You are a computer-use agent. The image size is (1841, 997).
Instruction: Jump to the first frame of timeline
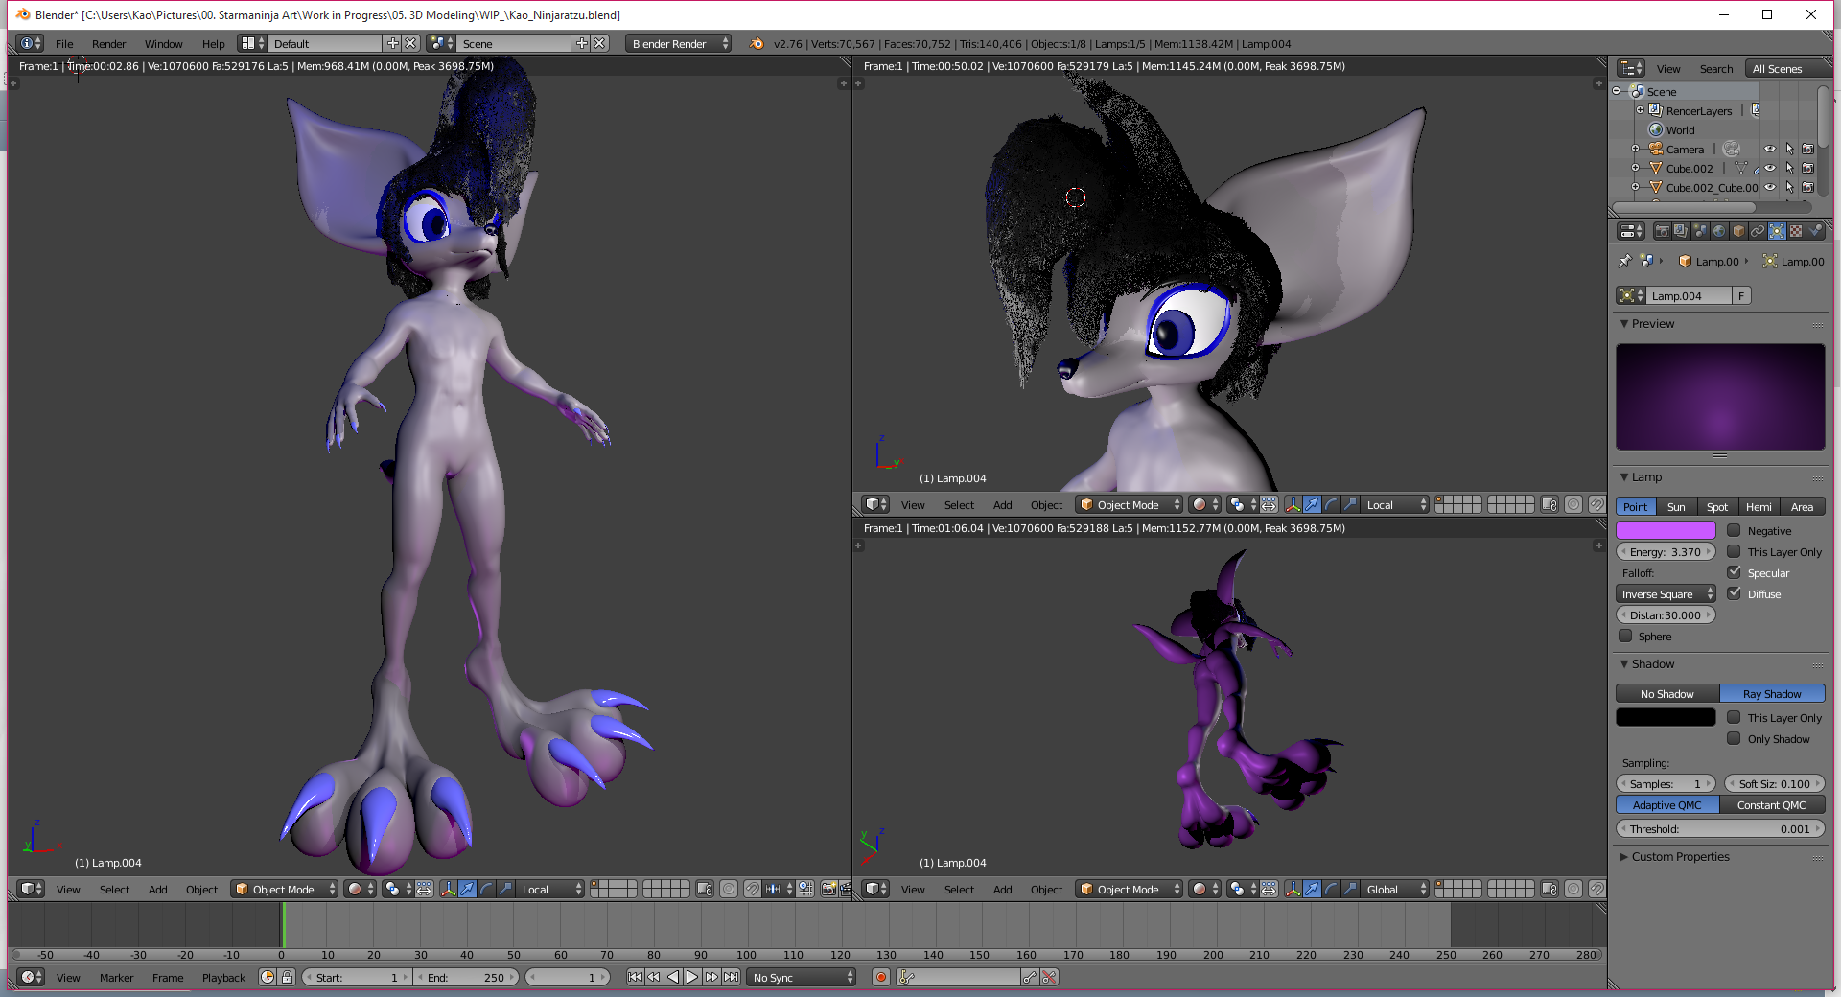click(x=635, y=977)
